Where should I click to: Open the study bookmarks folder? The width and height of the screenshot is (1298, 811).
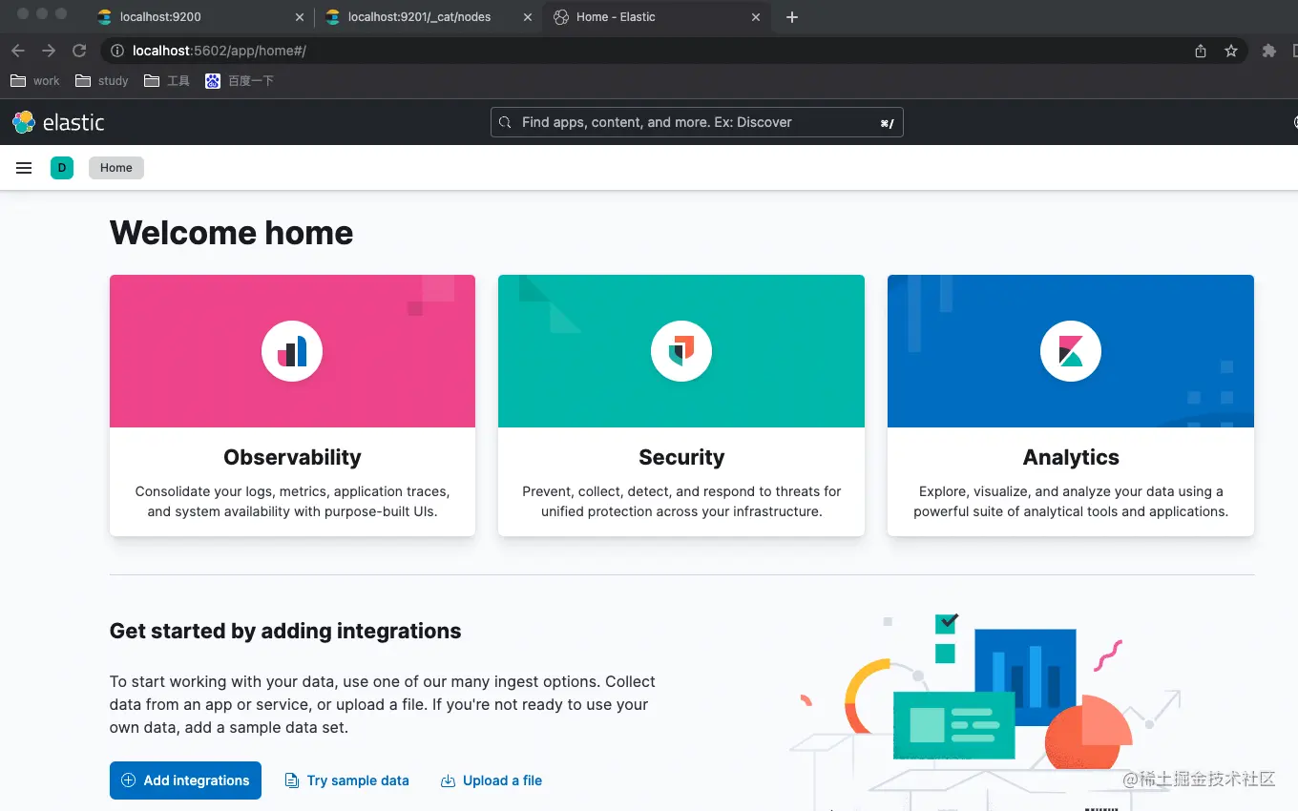point(102,81)
